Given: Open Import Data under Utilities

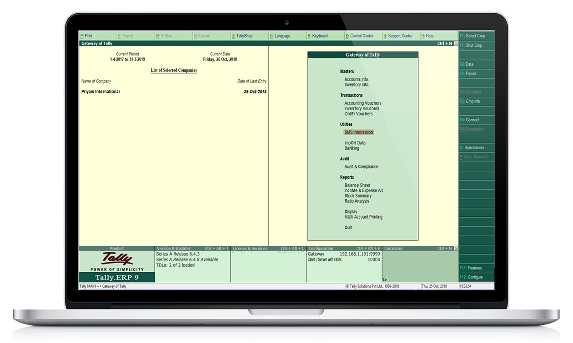Looking at the screenshot, I should click(355, 143).
